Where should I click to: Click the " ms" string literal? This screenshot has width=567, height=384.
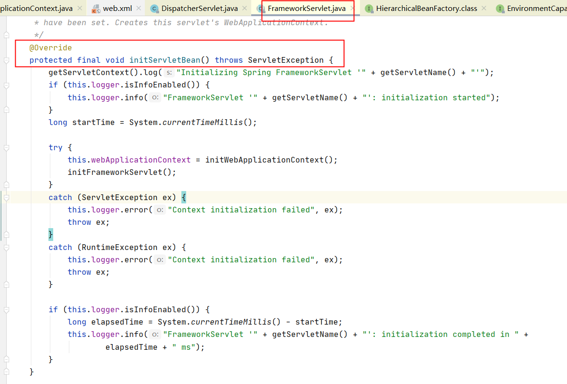click(184, 347)
